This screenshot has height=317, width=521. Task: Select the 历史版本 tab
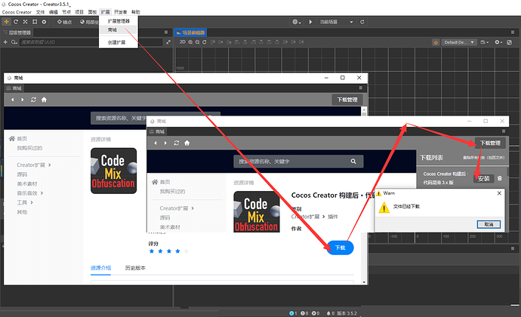135,268
